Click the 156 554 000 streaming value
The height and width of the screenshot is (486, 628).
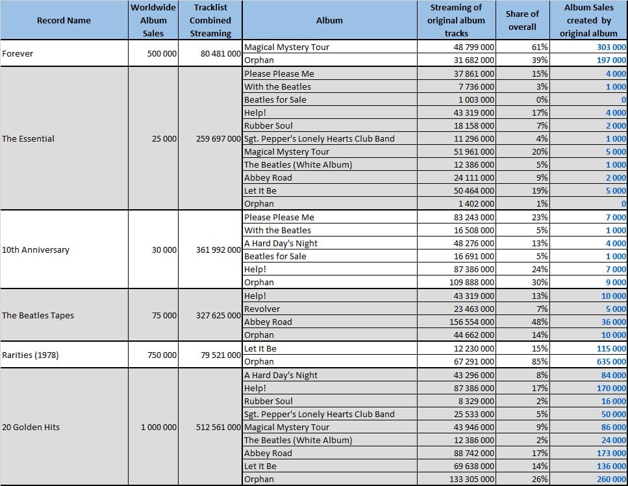456,322
